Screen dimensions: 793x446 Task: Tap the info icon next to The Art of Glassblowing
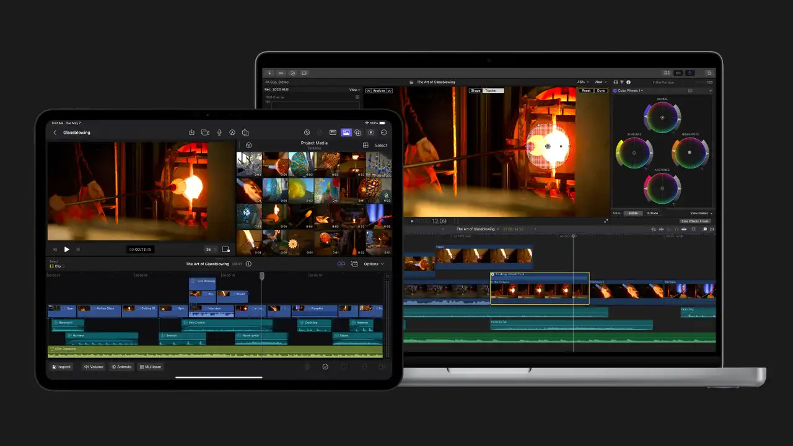[x=248, y=264]
